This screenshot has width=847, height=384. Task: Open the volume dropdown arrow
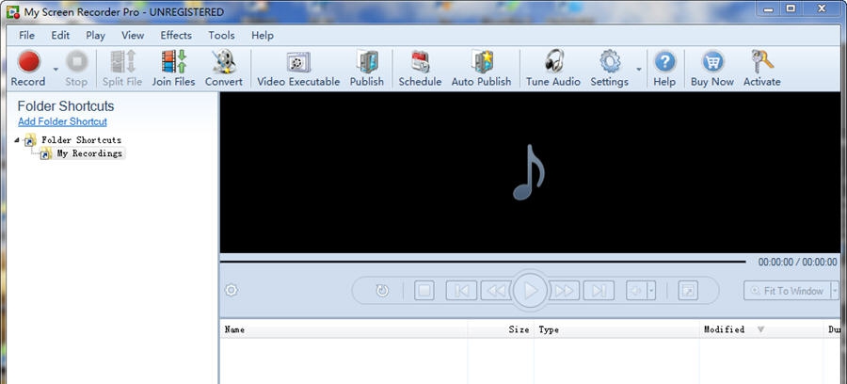point(651,291)
